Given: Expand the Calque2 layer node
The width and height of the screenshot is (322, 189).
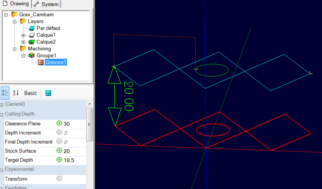Looking at the screenshot, I should coord(23,42).
